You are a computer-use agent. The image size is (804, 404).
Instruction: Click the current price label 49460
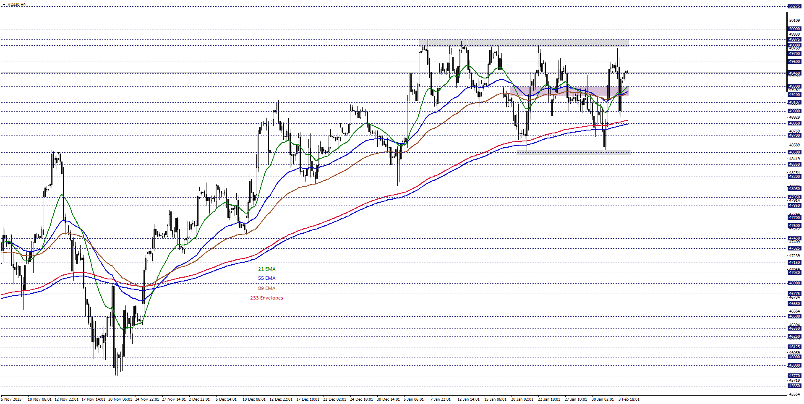(794, 73)
